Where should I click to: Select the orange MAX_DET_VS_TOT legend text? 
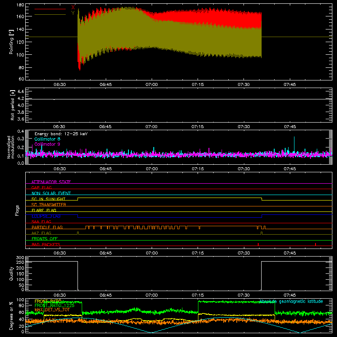pyautogui.click(x=52, y=310)
